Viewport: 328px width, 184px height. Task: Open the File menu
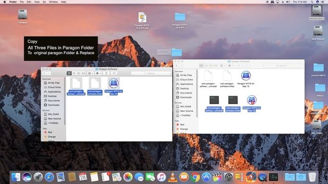pos(22,2)
